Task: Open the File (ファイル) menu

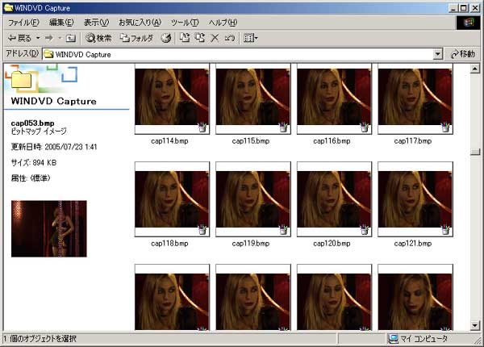Action: point(23,22)
